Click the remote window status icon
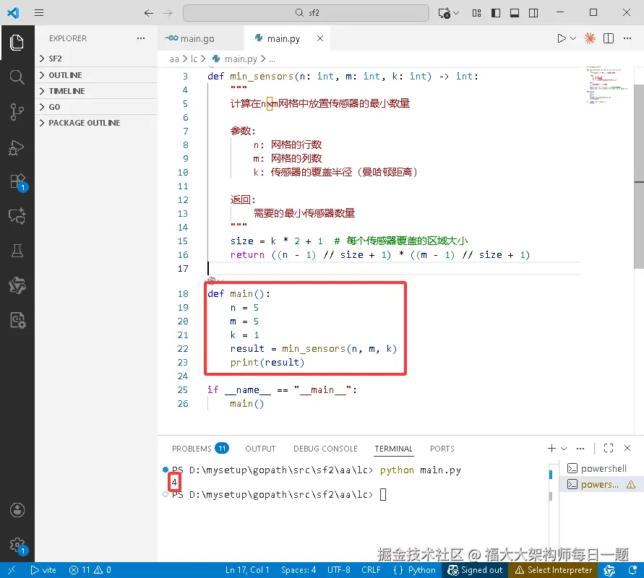 [x=12, y=570]
